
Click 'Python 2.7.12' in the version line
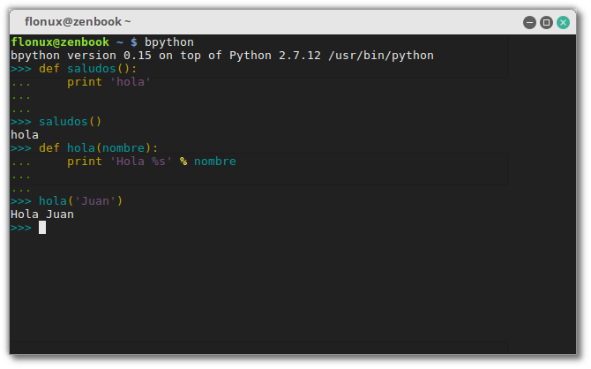point(275,56)
